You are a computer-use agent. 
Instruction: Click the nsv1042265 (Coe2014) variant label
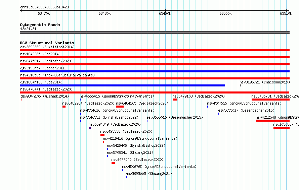[x=40, y=54]
